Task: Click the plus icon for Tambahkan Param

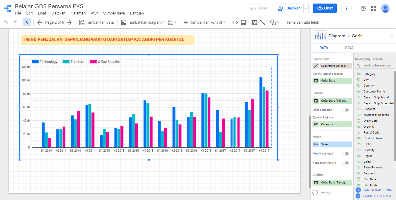Action: tap(358, 196)
